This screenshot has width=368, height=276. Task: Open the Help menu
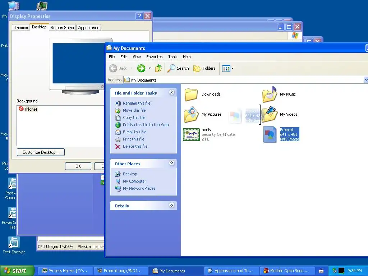coord(187,57)
